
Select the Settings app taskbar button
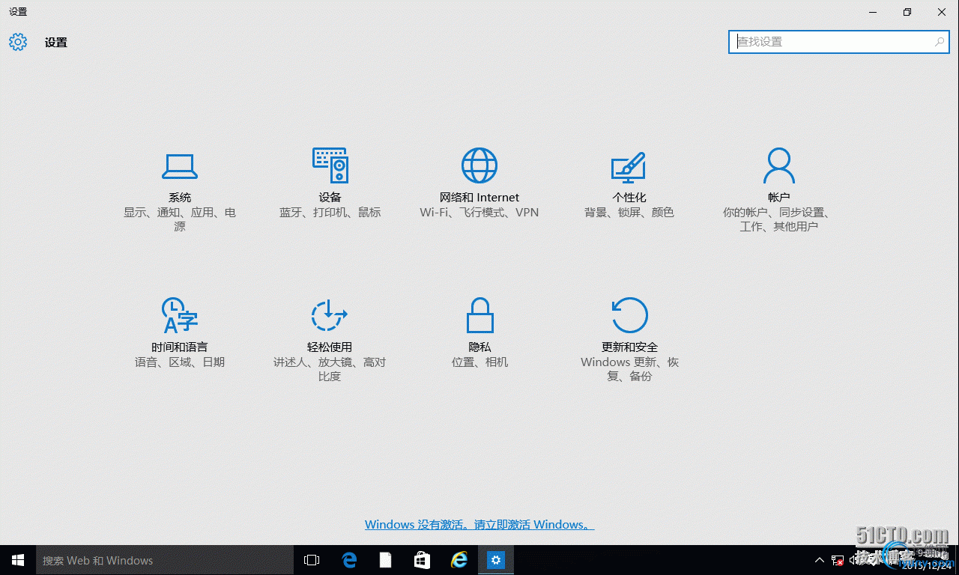click(496, 560)
